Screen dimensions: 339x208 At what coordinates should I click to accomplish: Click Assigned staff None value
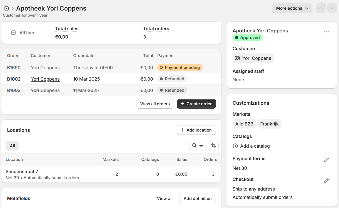point(238,79)
